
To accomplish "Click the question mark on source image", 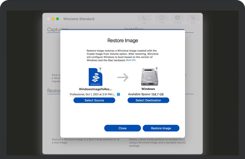I will coord(100,69).
